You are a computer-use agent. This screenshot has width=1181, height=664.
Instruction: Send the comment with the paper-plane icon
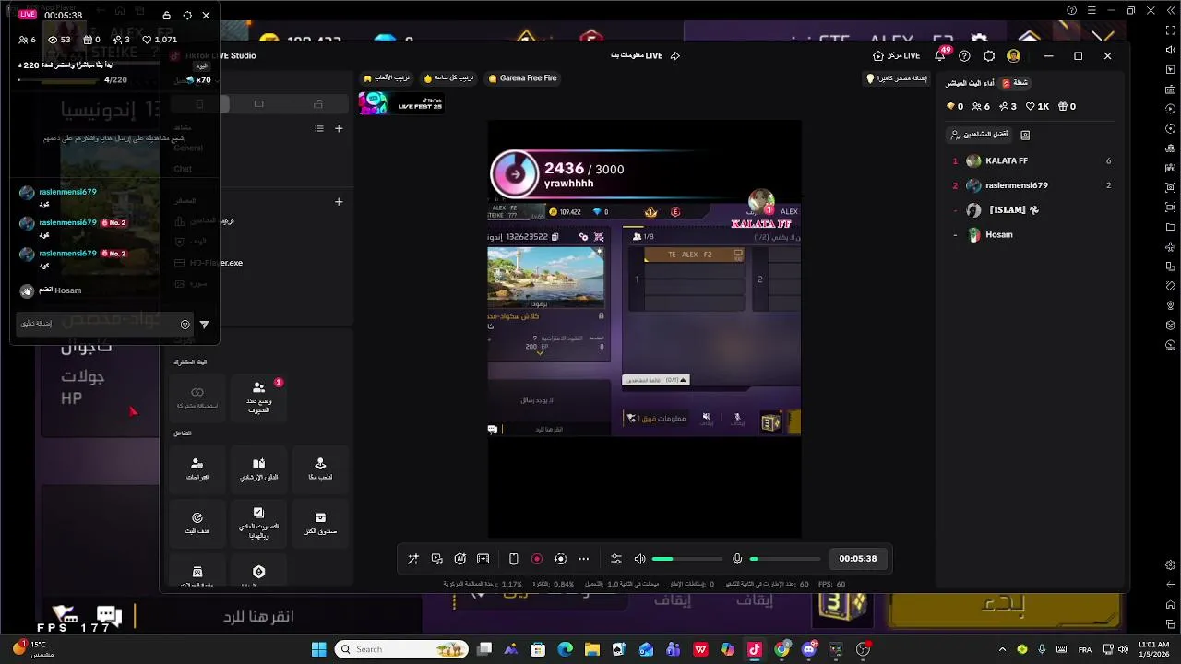point(204,325)
